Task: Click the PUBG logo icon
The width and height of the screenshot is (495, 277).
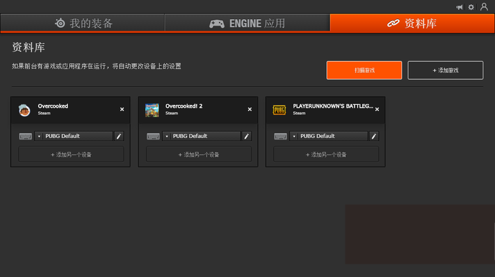Action: 279,110
